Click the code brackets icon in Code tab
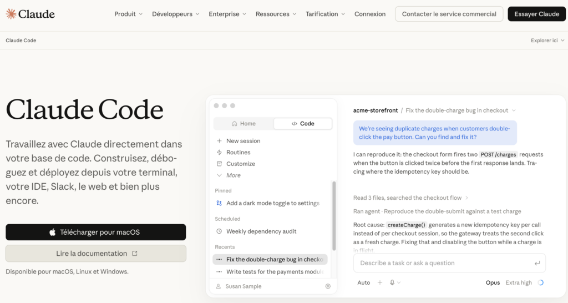 coord(294,124)
